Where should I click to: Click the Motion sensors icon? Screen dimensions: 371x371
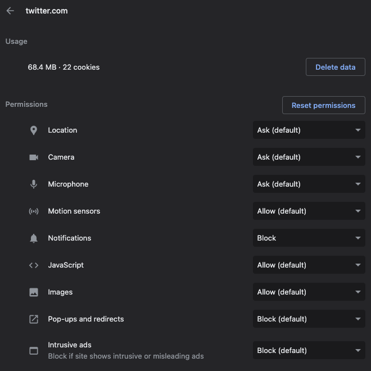[34, 211]
